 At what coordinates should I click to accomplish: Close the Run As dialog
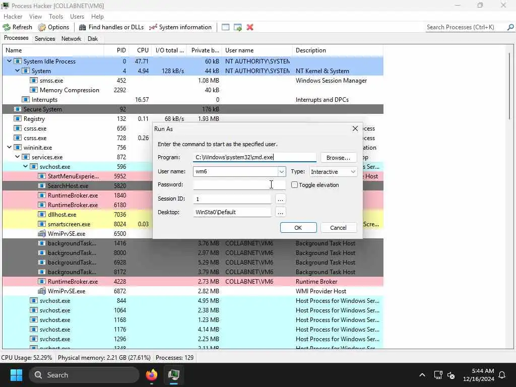click(355, 128)
